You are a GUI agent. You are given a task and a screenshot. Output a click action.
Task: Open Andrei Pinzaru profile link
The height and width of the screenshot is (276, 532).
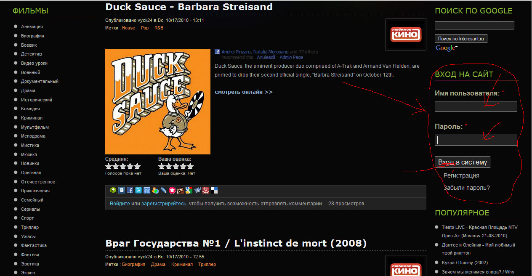[x=236, y=52]
